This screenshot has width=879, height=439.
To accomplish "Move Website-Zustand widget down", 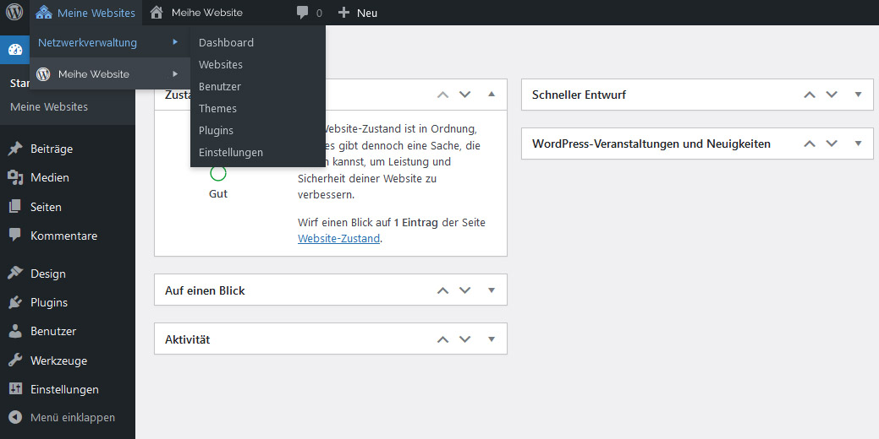I will coord(464,95).
